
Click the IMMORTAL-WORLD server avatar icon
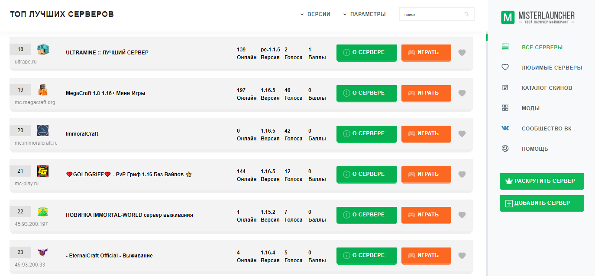pos(43,212)
